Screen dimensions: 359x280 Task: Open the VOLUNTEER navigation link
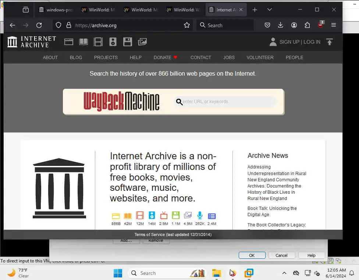[x=260, y=58]
